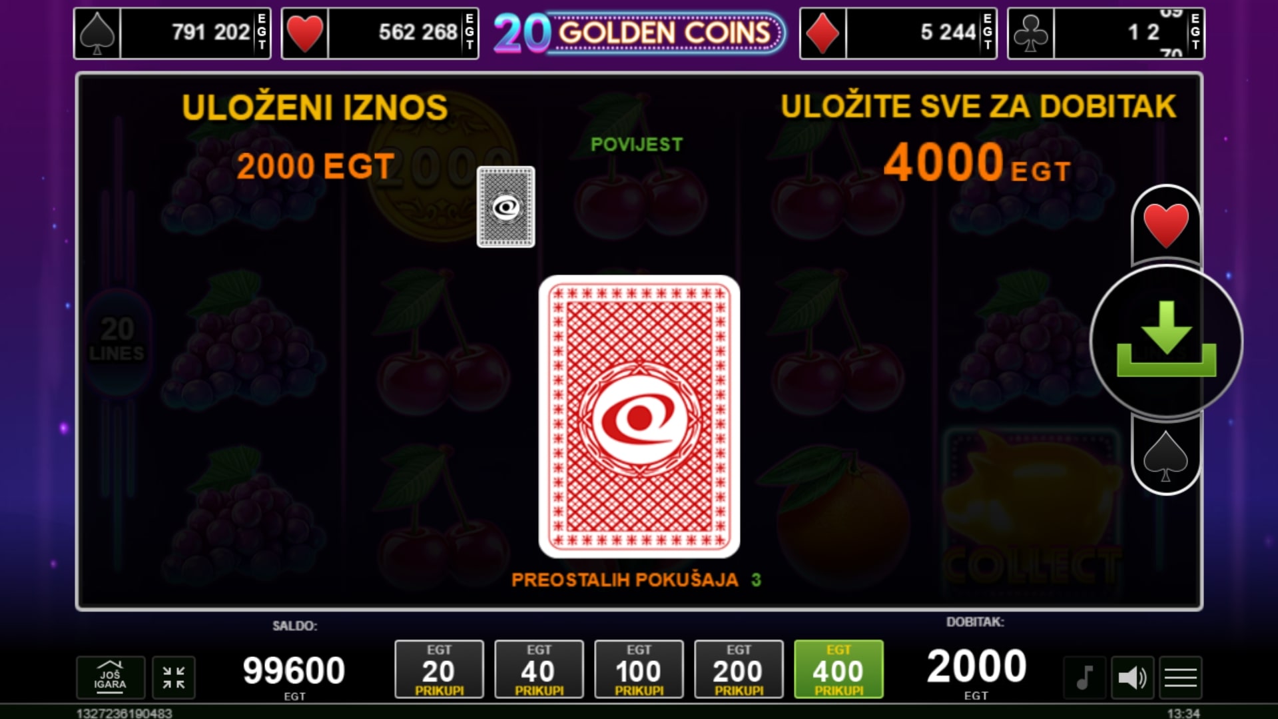Collect winnings with green download arrow
This screenshot has width=1278, height=719.
click(1166, 341)
